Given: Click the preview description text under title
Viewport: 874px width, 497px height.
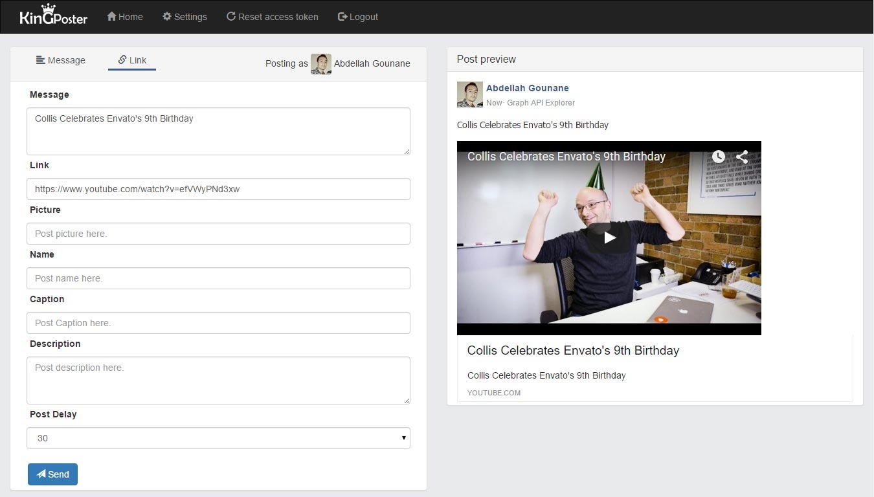Looking at the screenshot, I should [x=546, y=375].
